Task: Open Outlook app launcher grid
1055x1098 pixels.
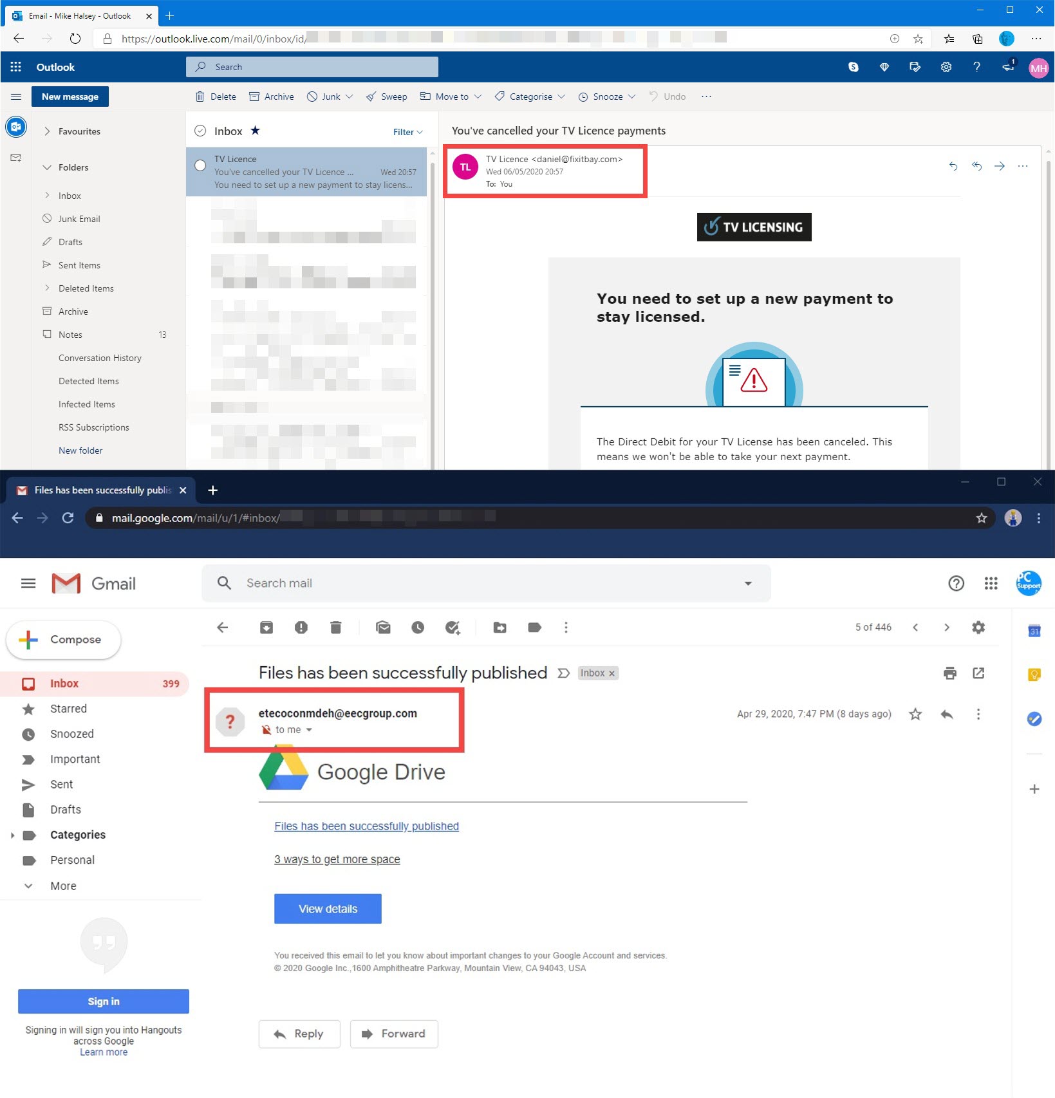Action: pos(16,67)
